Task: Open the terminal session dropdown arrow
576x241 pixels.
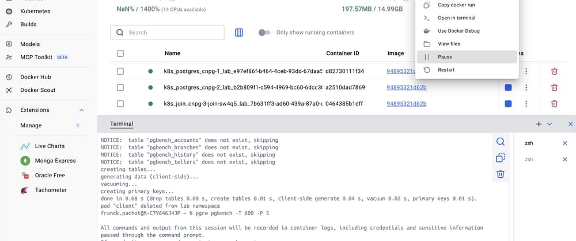Action: [550, 124]
